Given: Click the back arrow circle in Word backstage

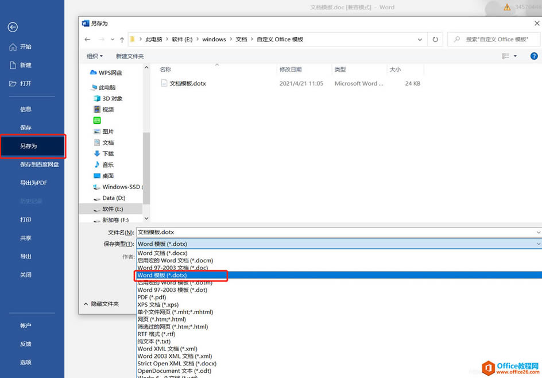Looking at the screenshot, I should tap(13, 27).
